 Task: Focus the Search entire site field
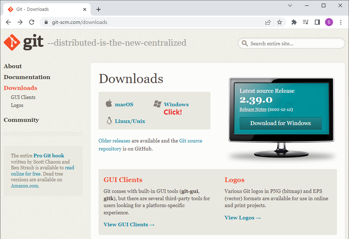[292, 43]
